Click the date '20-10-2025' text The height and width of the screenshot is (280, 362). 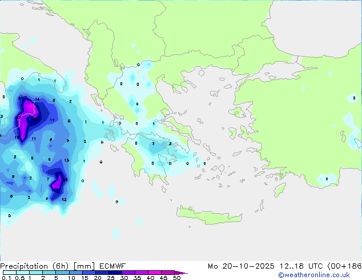(x=248, y=266)
